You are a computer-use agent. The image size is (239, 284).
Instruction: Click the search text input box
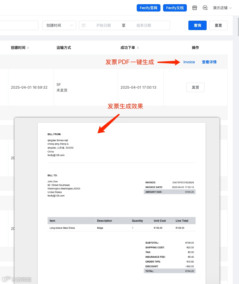pos(19,25)
